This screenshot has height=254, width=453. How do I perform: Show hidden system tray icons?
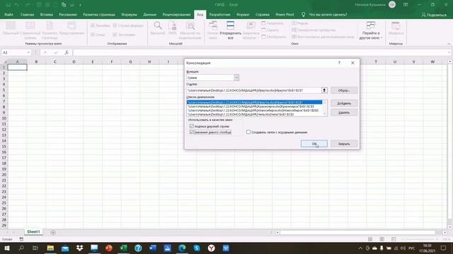coord(360,248)
